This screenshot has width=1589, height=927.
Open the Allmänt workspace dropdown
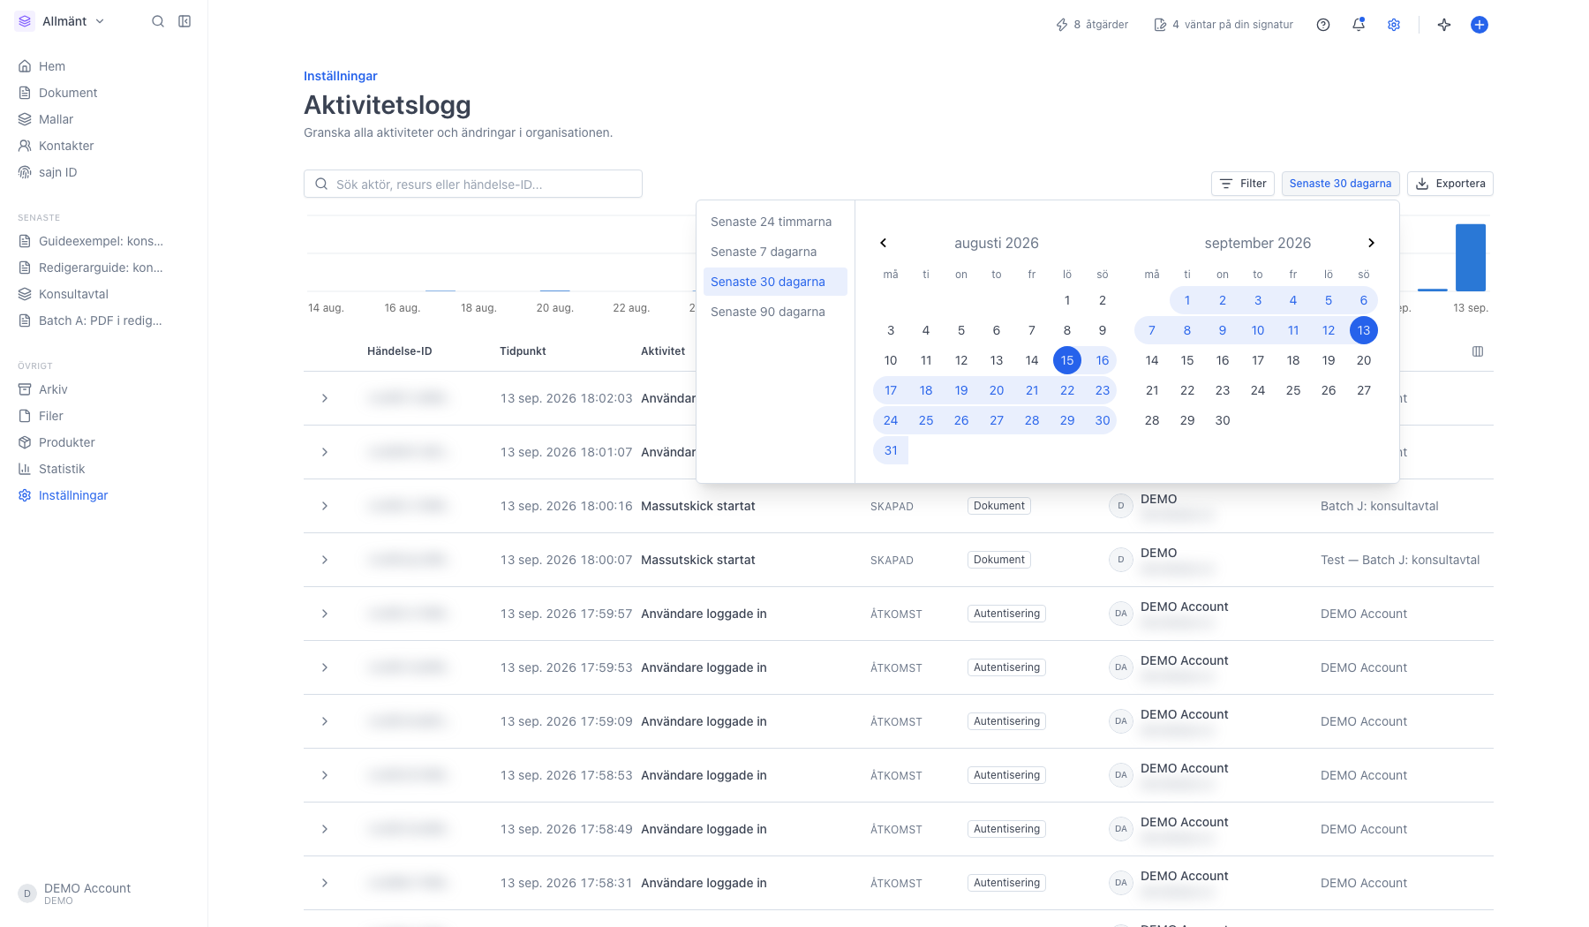61,21
